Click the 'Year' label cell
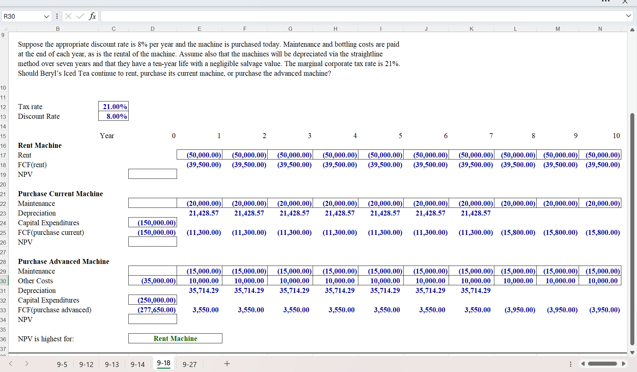Viewport: 637px width, 372px height. 107,136
